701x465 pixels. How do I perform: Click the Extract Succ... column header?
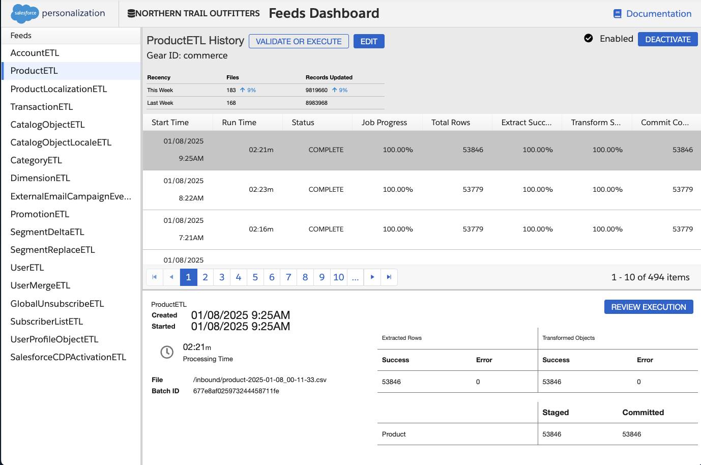[527, 122]
